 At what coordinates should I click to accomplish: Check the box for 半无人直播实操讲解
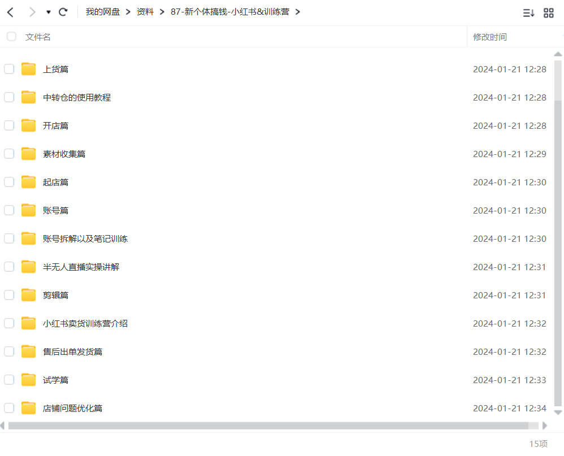click(x=9, y=267)
